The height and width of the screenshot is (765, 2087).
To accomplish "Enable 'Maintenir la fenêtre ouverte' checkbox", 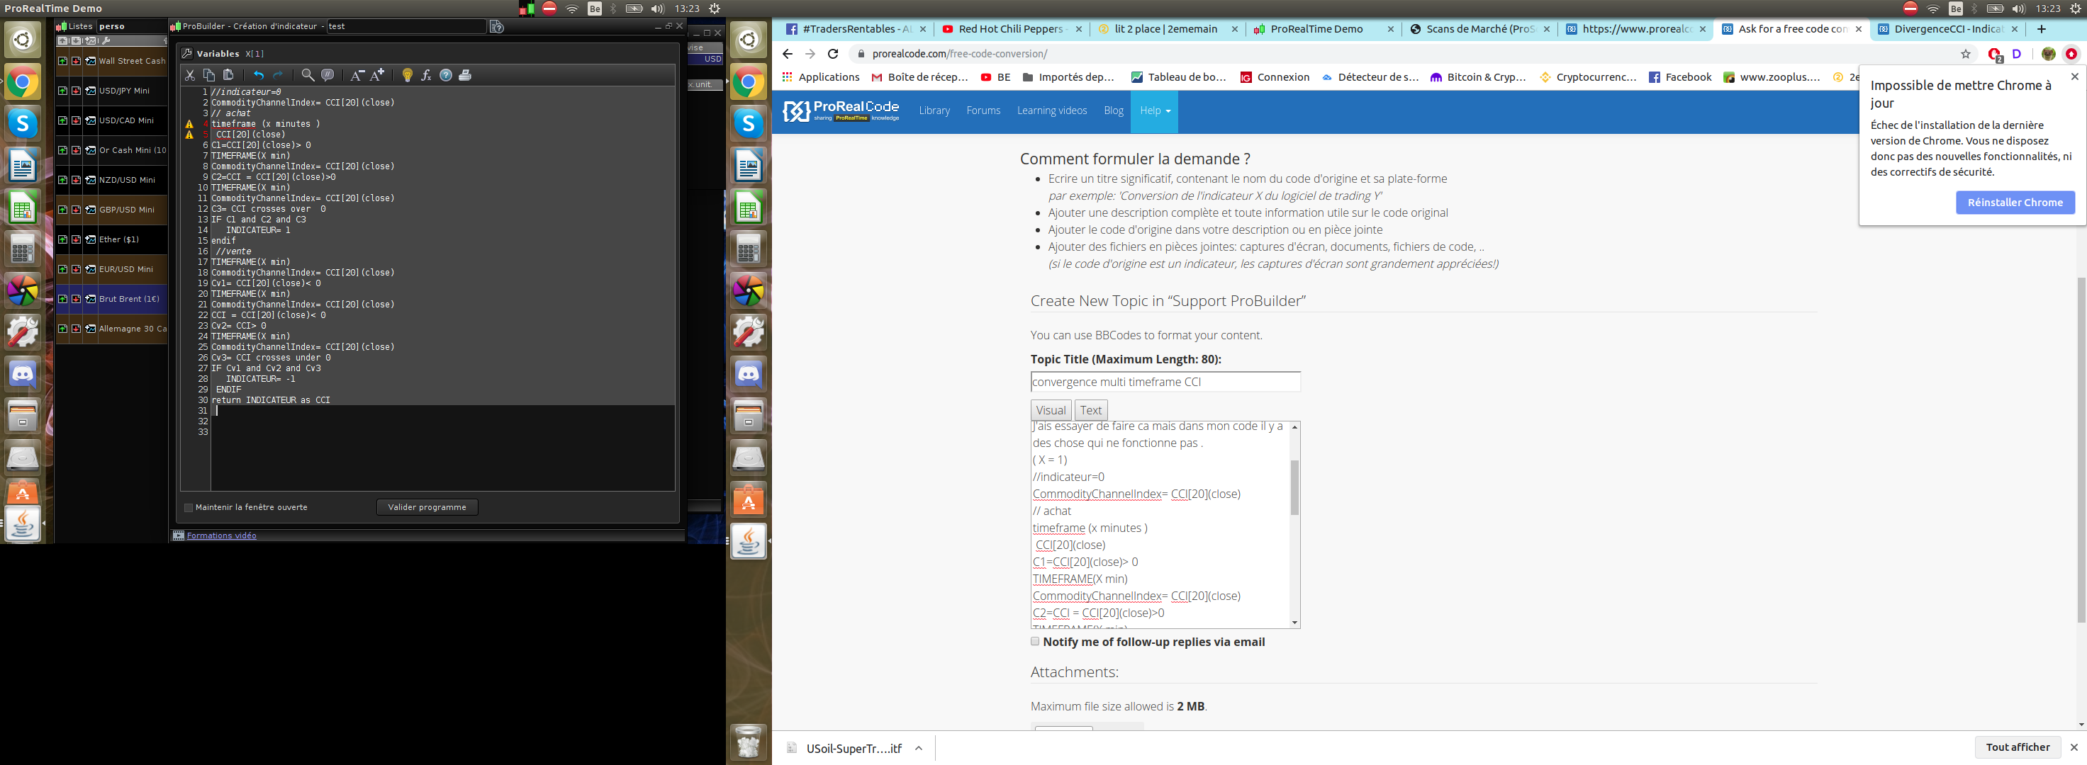I will pyautogui.click(x=189, y=508).
